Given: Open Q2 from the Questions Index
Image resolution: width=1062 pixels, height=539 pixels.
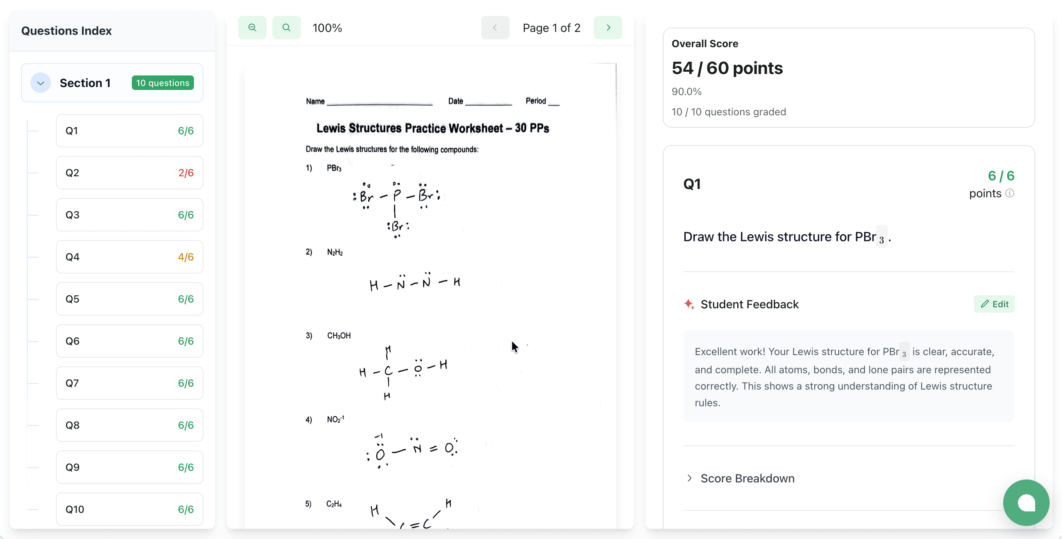Looking at the screenshot, I should point(129,173).
